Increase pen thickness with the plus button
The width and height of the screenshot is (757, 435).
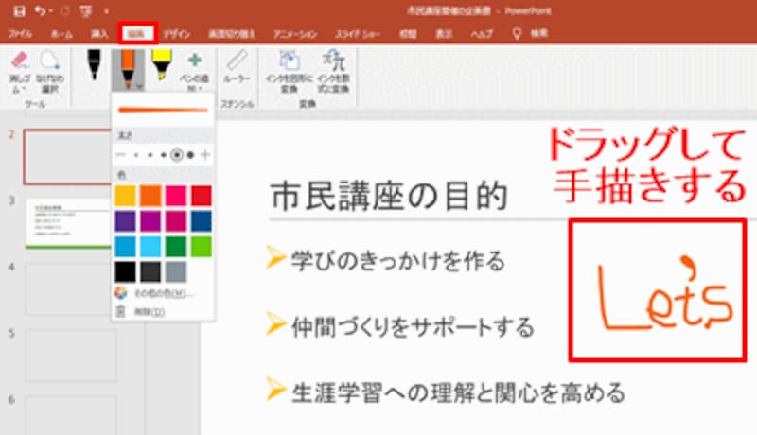[205, 155]
